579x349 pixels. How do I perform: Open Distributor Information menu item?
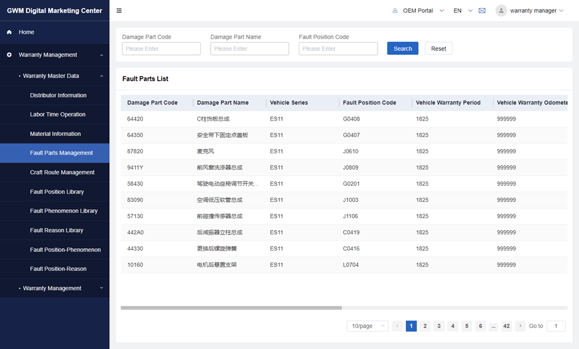click(x=55, y=95)
